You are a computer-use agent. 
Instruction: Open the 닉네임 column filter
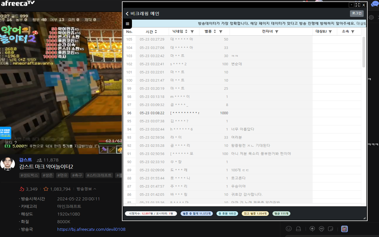tap(192, 32)
